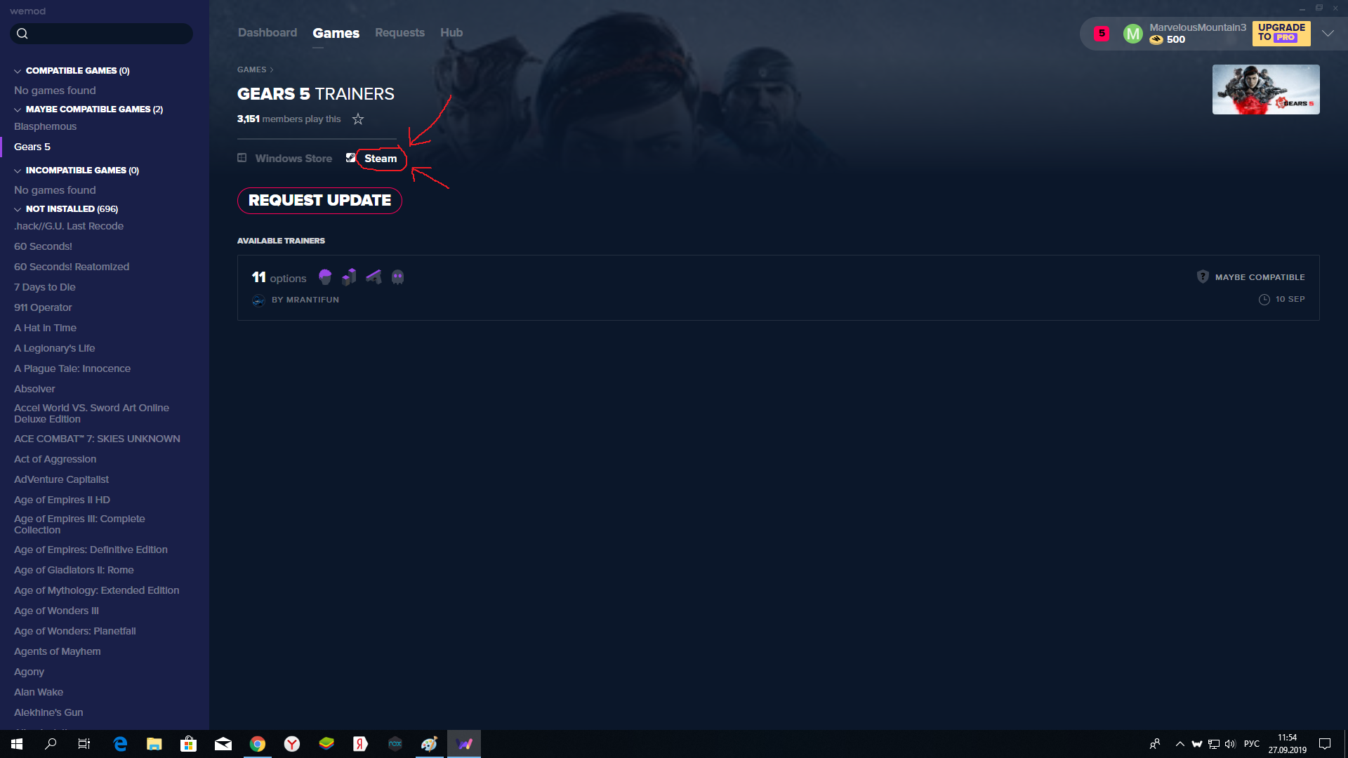
Task: Toggle the Steam platform checkbox
Action: (x=351, y=157)
